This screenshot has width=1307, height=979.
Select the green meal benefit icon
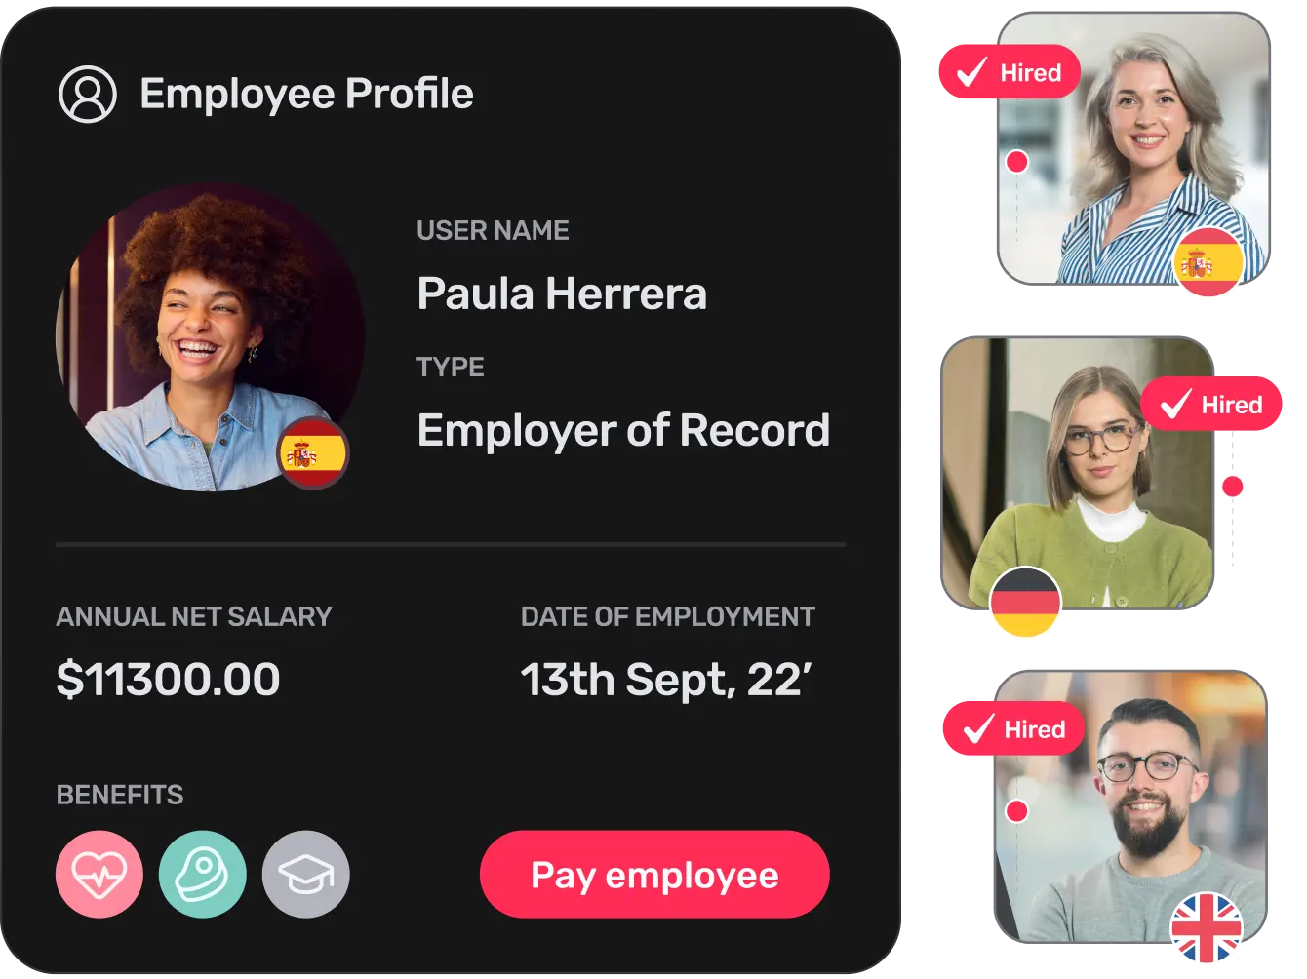pyautogui.click(x=203, y=875)
